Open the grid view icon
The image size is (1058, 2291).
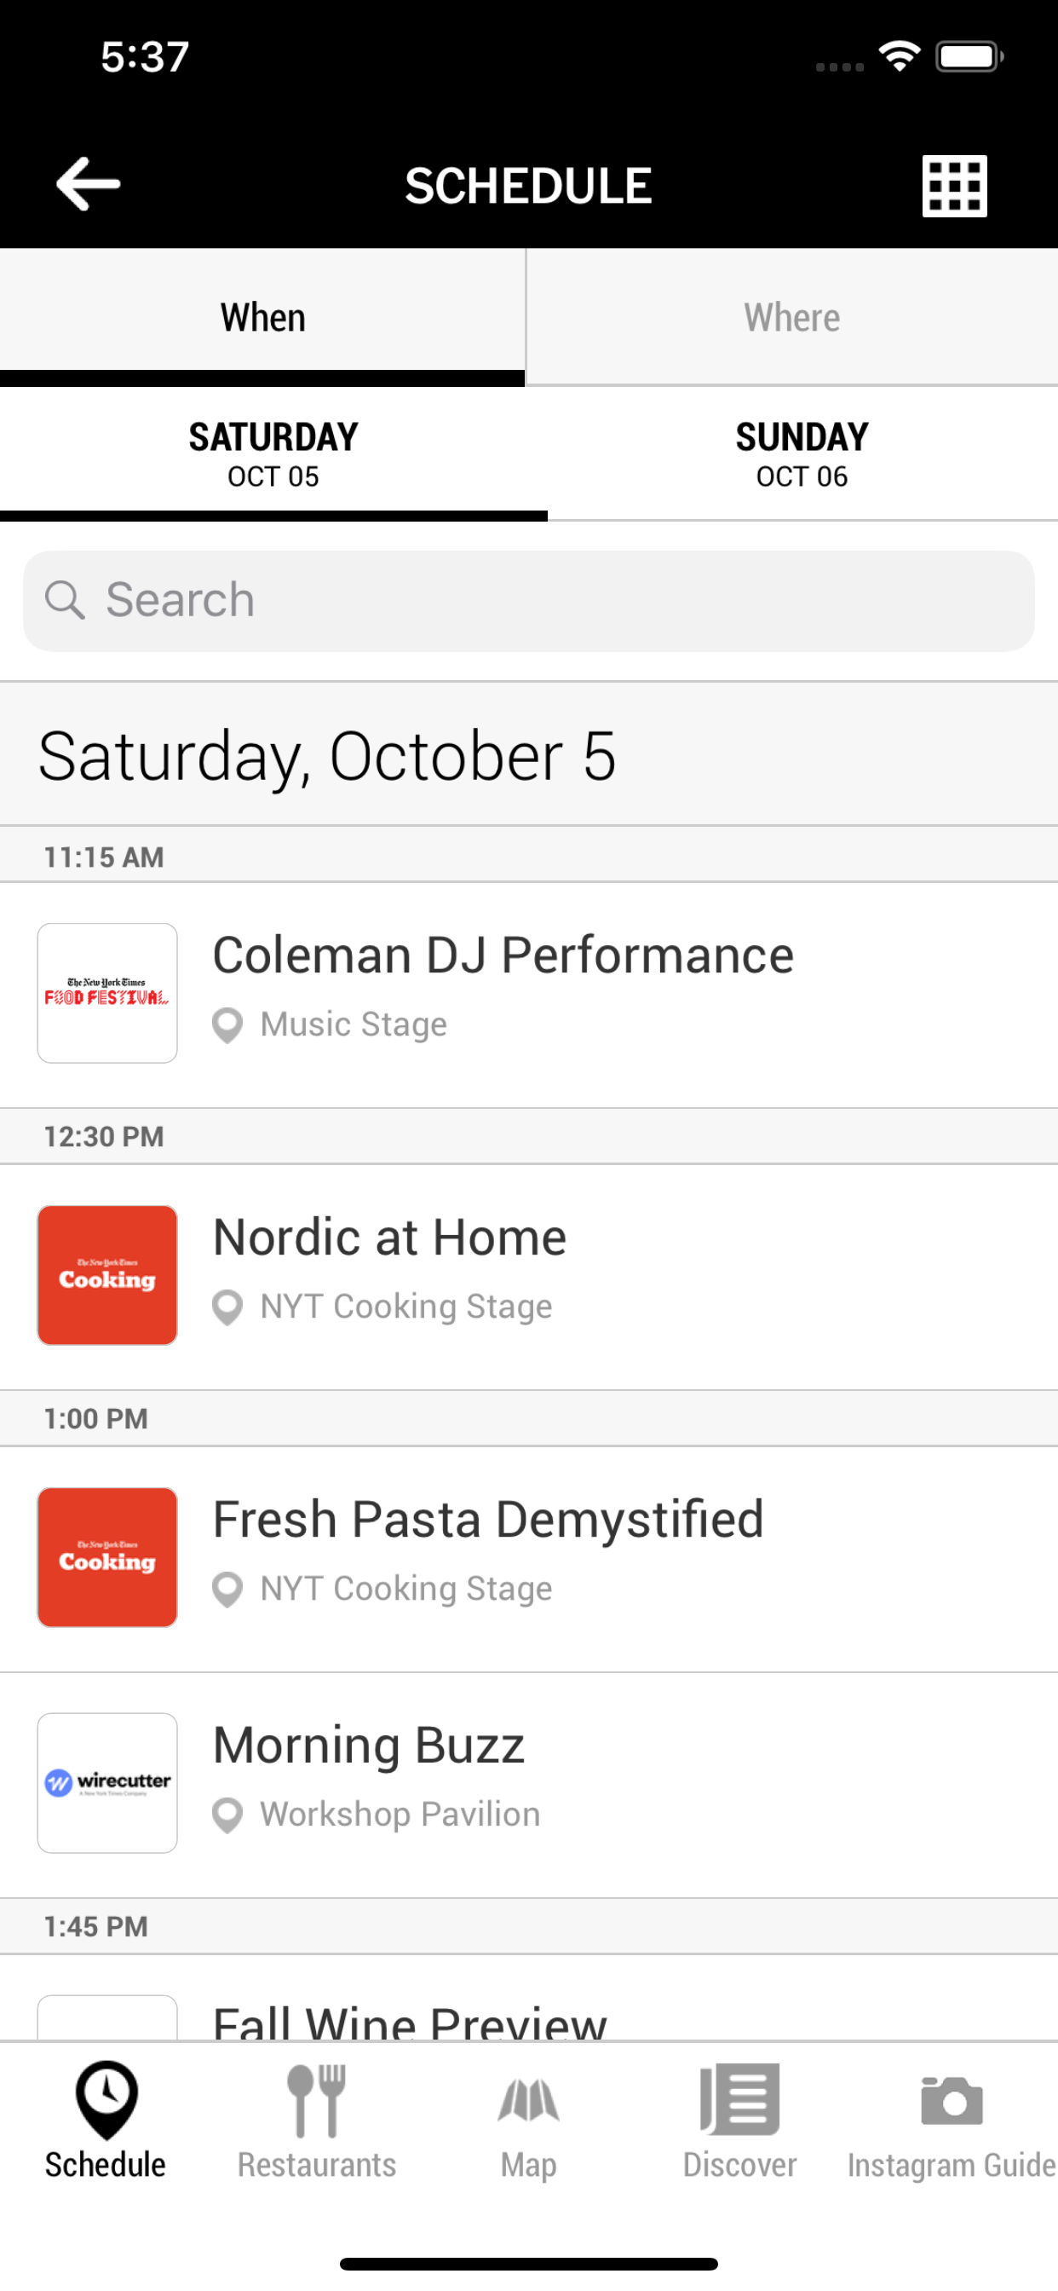click(954, 186)
